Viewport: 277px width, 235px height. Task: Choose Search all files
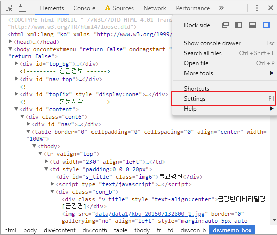(225, 53)
